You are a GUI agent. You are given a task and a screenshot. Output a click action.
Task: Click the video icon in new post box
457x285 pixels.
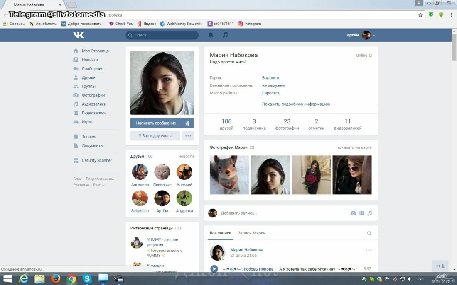[x=361, y=213]
